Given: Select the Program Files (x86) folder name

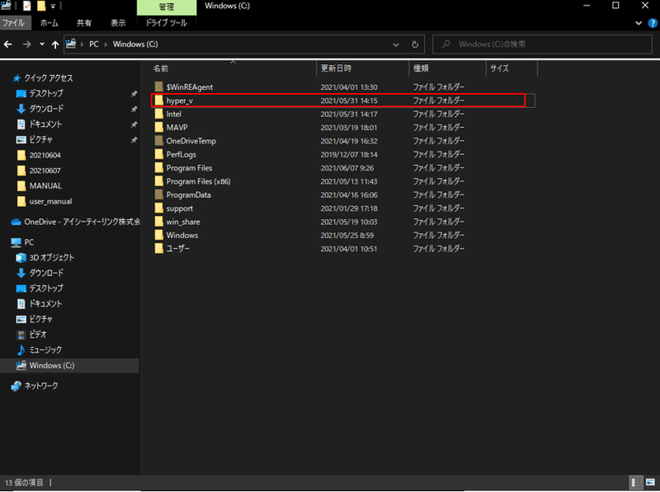Looking at the screenshot, I should click(198, 181).
